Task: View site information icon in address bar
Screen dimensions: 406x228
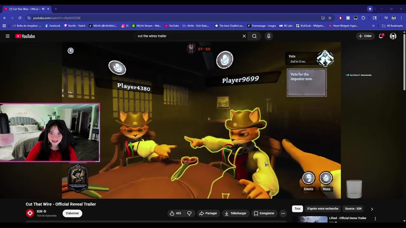Action: 29,18
